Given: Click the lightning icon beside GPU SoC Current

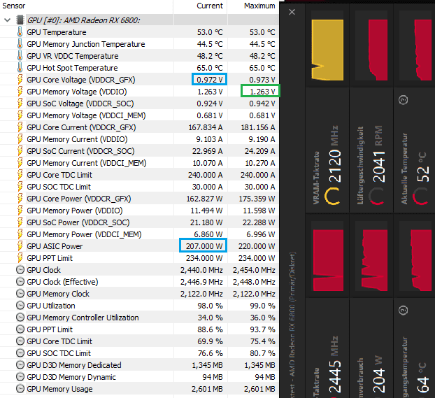Looking at the screenshot, I should (20, 151).
